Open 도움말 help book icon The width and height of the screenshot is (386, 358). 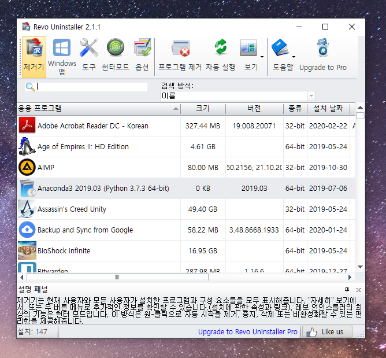pyautogui.click(x=280, y=47)
